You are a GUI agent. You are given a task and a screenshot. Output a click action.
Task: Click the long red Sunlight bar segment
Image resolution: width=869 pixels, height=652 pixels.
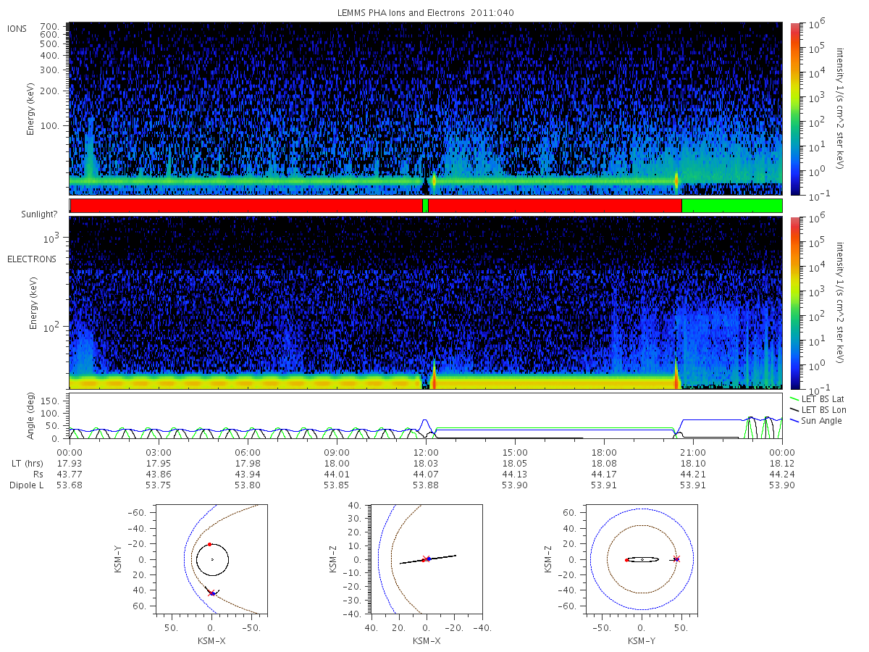coord(246,206)
